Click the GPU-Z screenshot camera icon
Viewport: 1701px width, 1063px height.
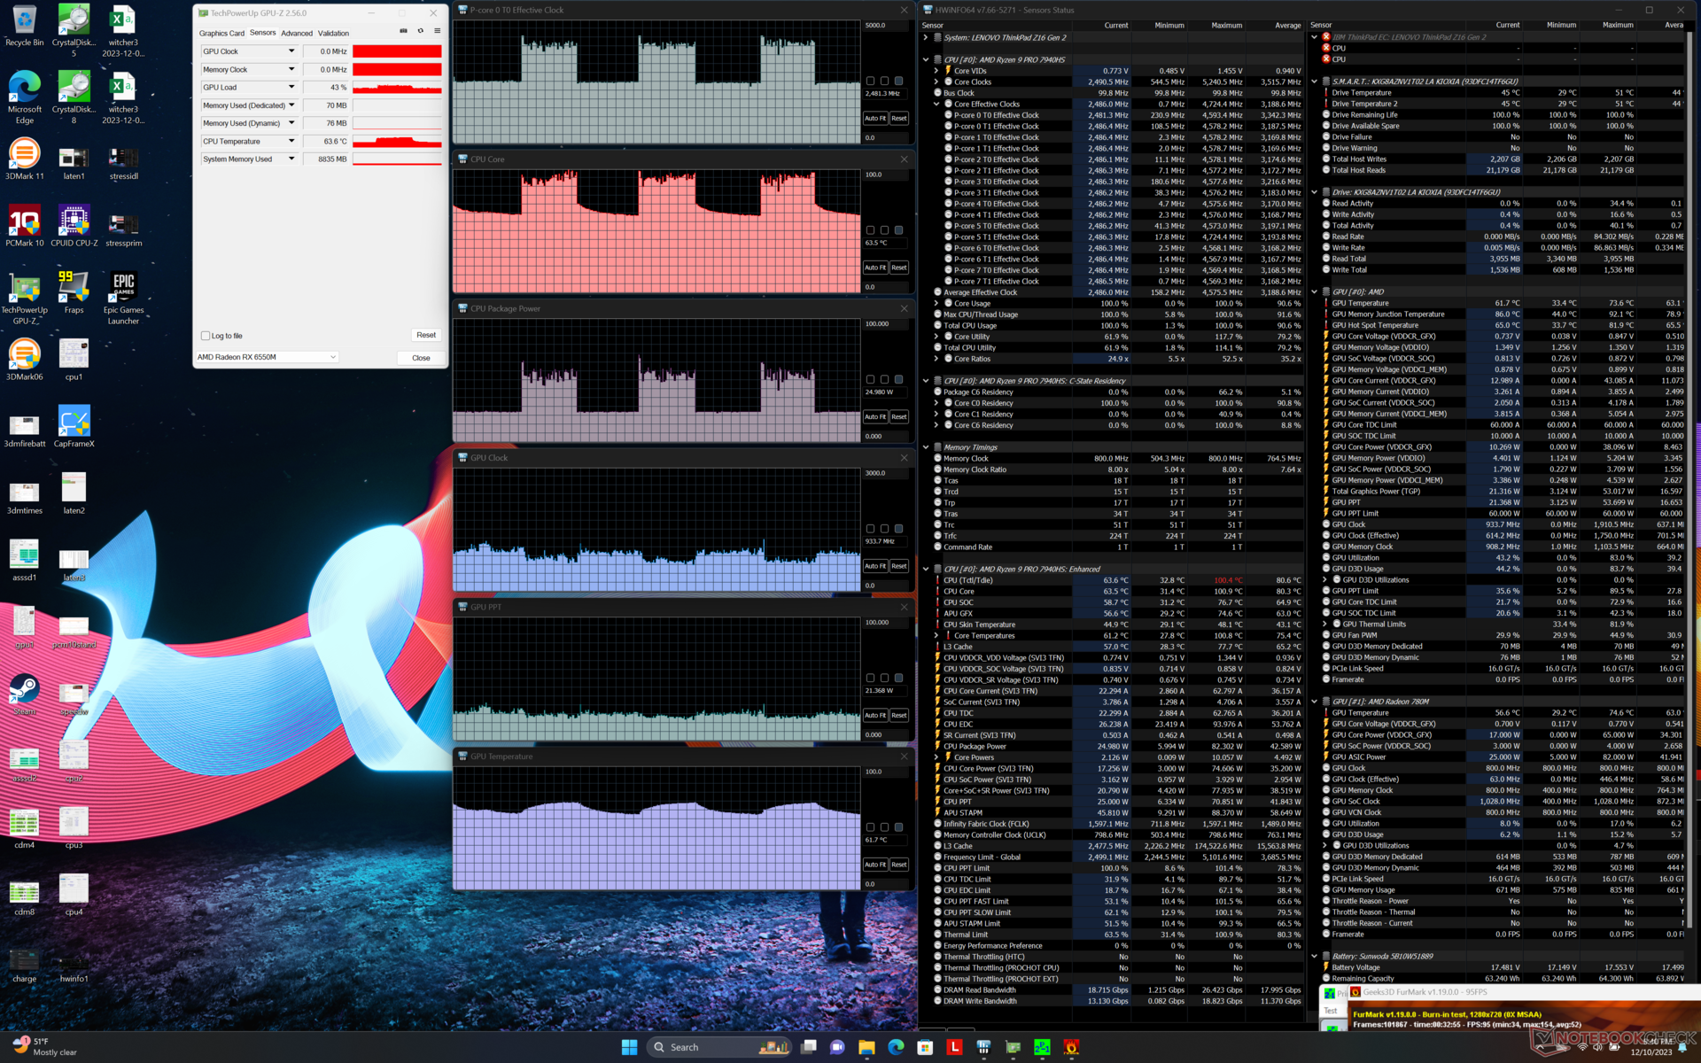coord(403,31)
